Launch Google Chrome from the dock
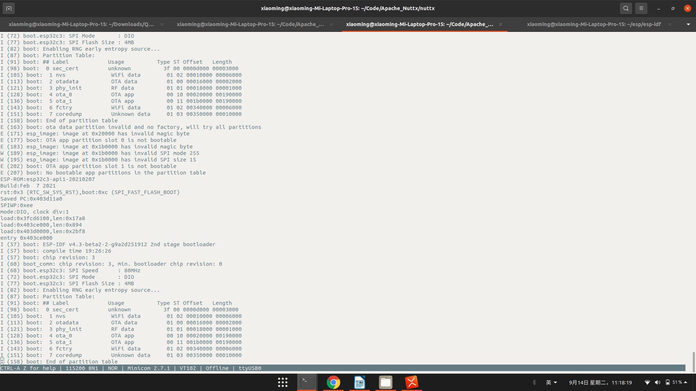Image resolution: width=696 pixels, height=391 pixels. [333, 382]
